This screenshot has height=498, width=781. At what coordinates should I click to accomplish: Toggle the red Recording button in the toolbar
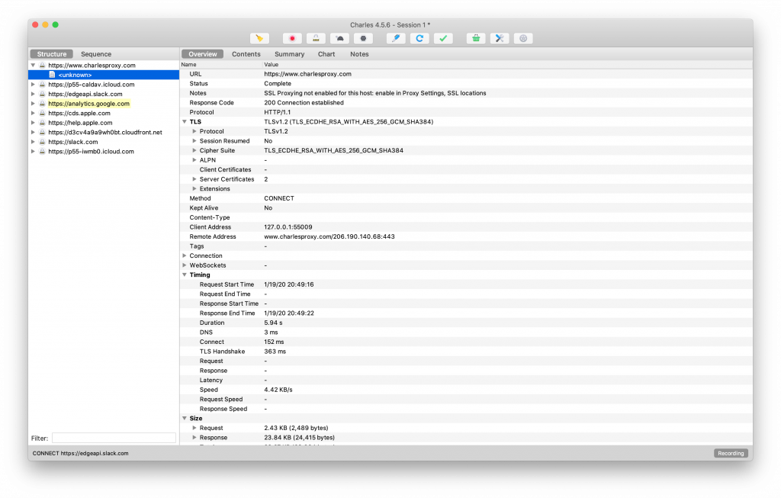(292, 38)
